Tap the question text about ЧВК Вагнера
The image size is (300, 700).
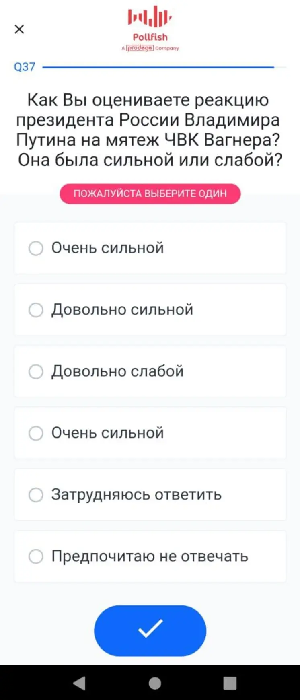pyautogui.click(x=150, y=130)
